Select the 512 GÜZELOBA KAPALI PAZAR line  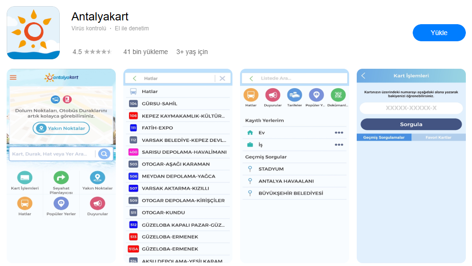click(178, 225)
